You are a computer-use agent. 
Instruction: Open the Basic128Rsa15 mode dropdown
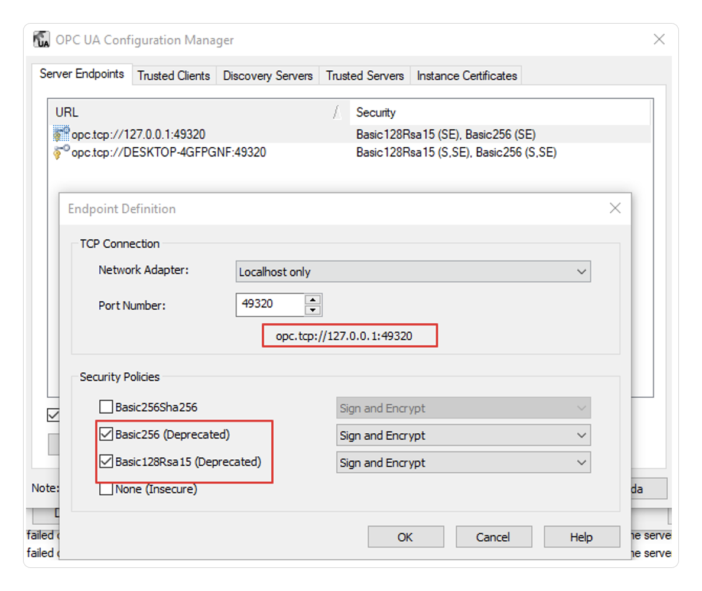click(463, 463)
